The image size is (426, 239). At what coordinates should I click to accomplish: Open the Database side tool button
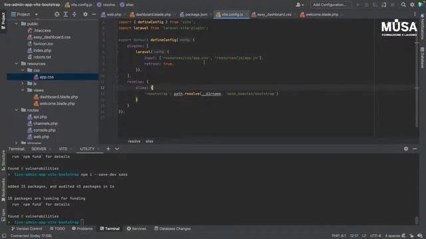pos(423,58)
